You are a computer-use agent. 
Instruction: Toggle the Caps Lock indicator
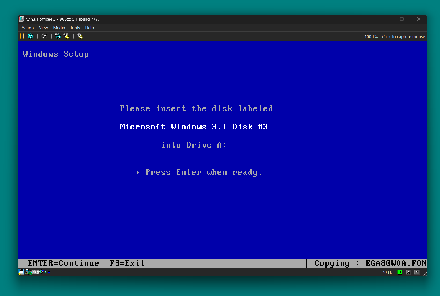coord(408,272)
